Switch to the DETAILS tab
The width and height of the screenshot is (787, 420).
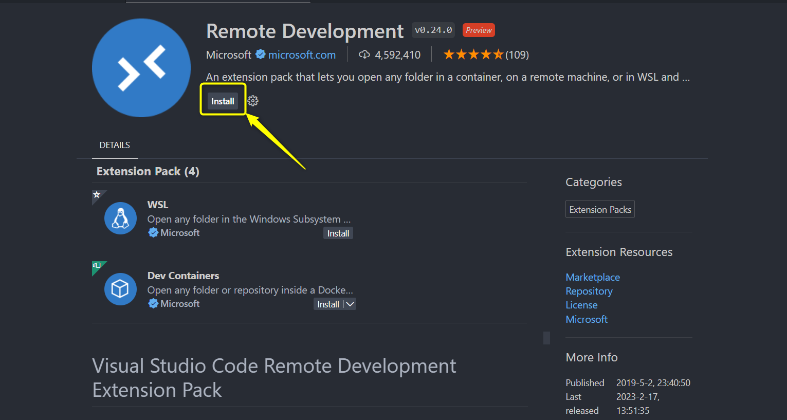[x=115, y=145]
